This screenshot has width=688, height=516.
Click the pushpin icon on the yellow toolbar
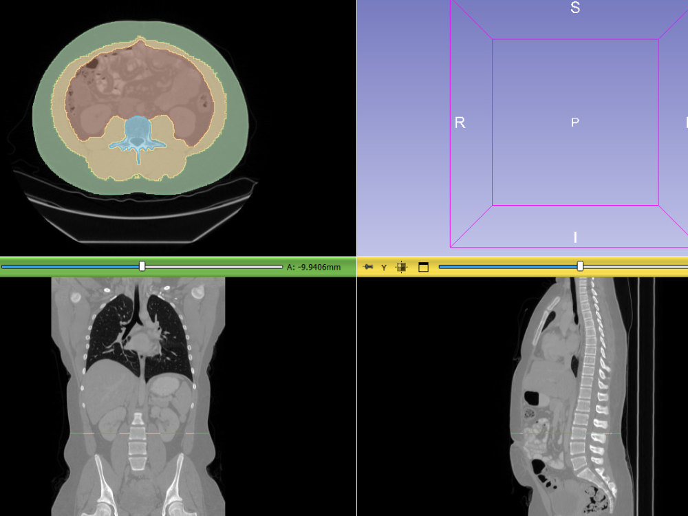(x=368, y=266)
